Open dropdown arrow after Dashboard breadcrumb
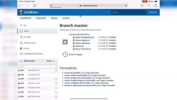The image size is (177, 100). (x=34, y=18)
